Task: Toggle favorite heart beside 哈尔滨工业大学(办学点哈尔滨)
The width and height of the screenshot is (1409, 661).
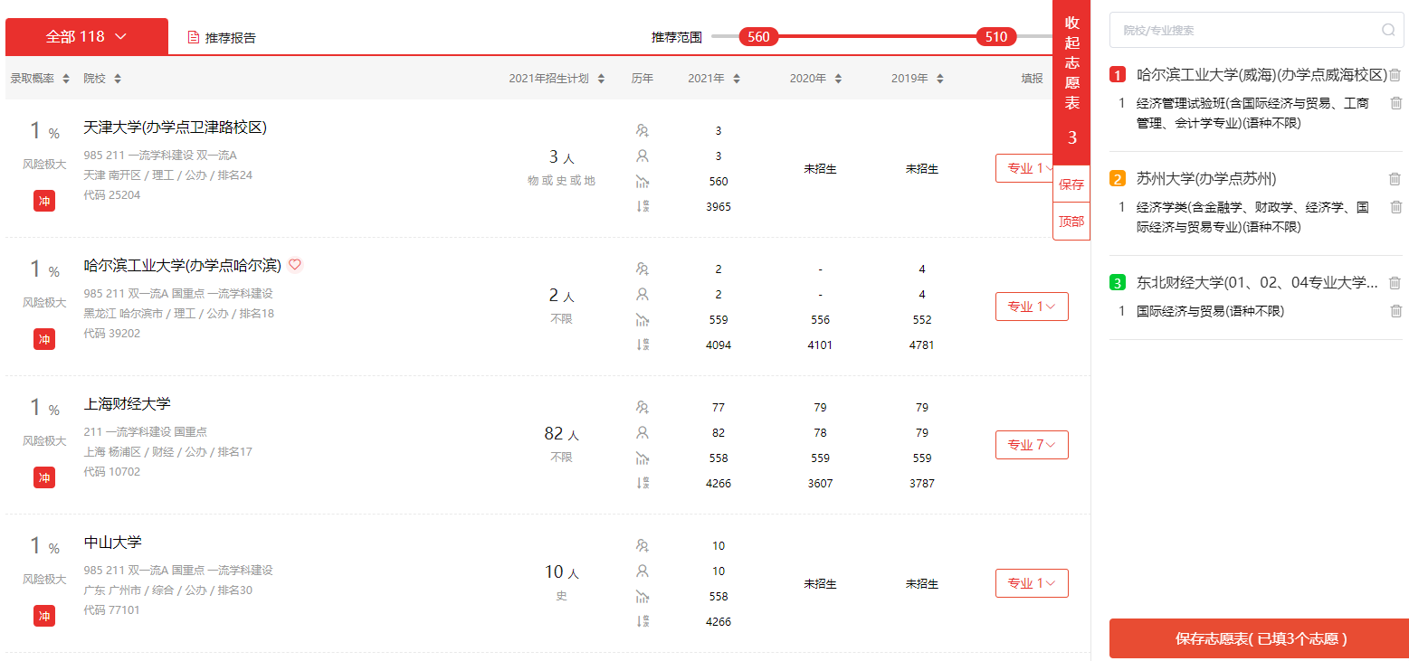Action: [x=295, y=265]
